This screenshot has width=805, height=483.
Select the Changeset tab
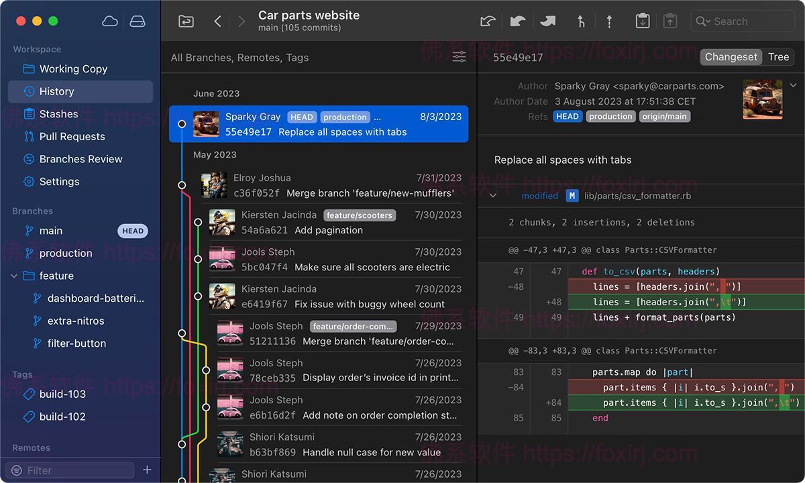pos(731,57)
